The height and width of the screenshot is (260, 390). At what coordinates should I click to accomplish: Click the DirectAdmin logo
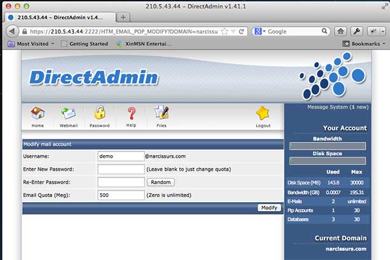pos(94,78)
